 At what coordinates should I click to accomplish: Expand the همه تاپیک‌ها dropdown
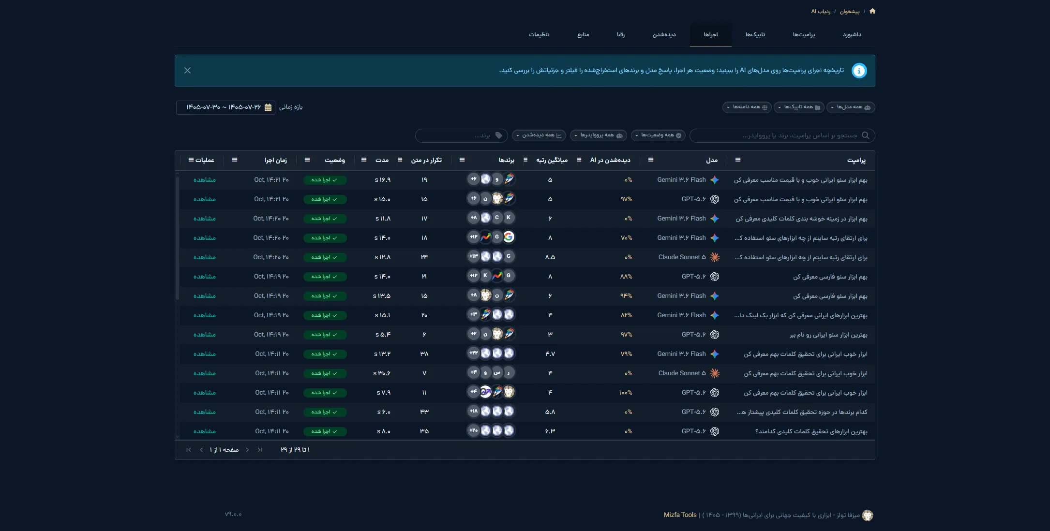coord(798,107)
